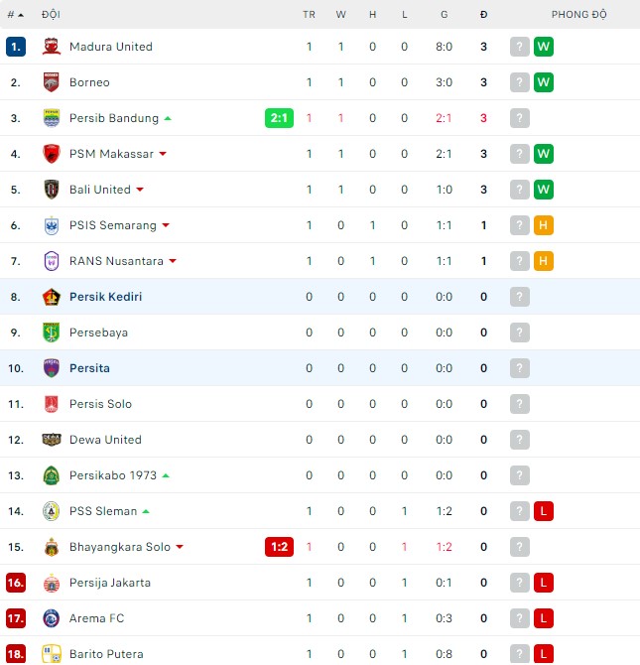This screenshot has height=665, width=640.
Task: Click the live 2:1 score badge for Persib Bandung
Action: pyautogui.click(x=279, y=118)
